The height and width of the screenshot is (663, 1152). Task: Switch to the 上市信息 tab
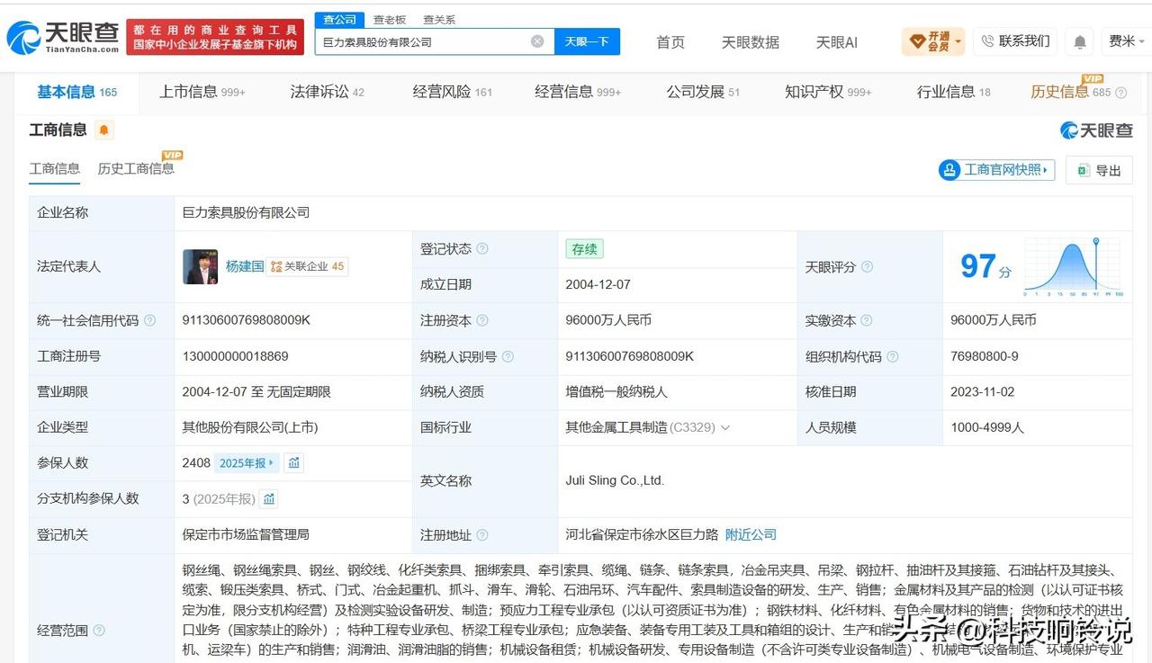(x=202, y=92)
